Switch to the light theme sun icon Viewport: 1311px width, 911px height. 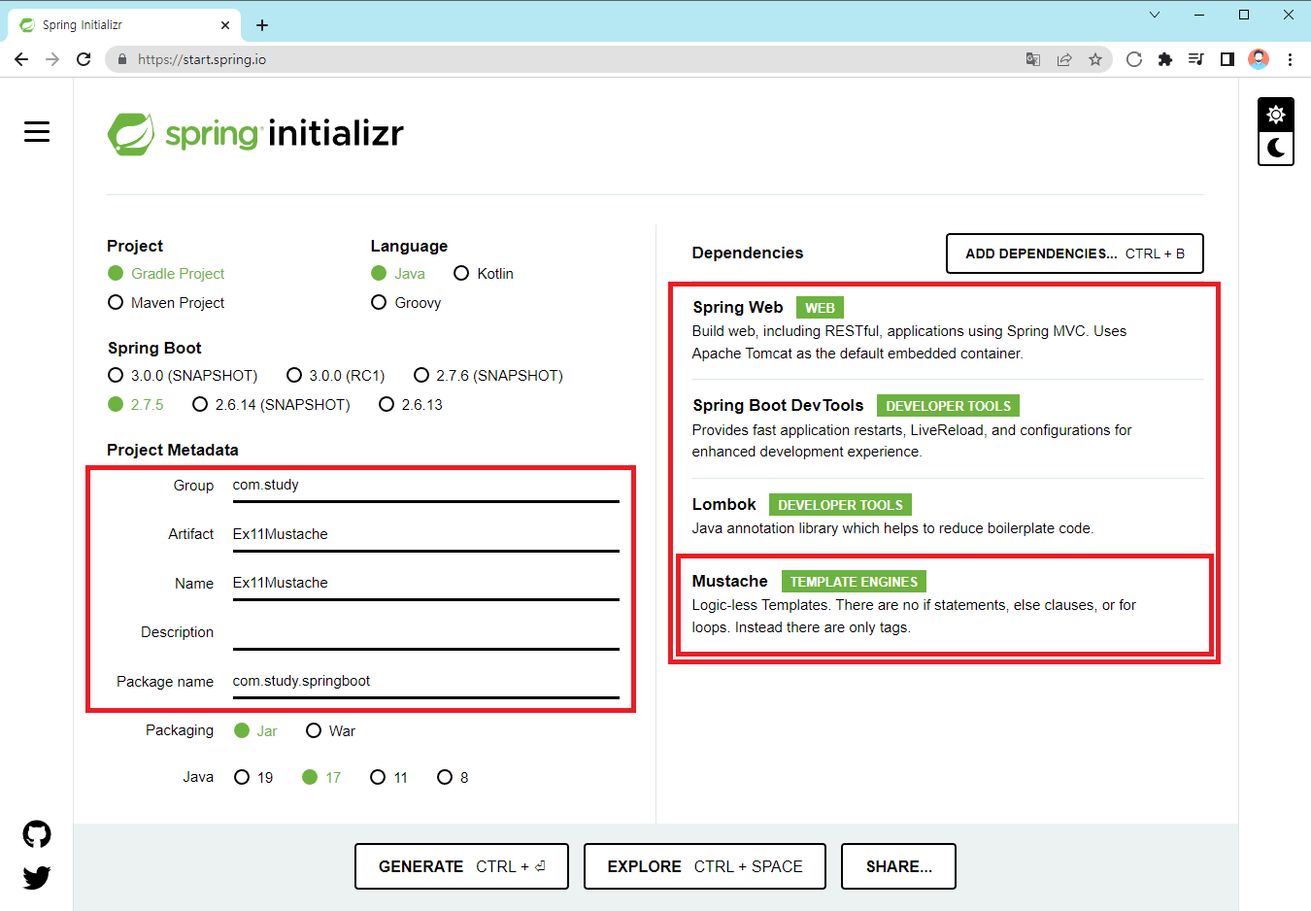point(1276,115)
